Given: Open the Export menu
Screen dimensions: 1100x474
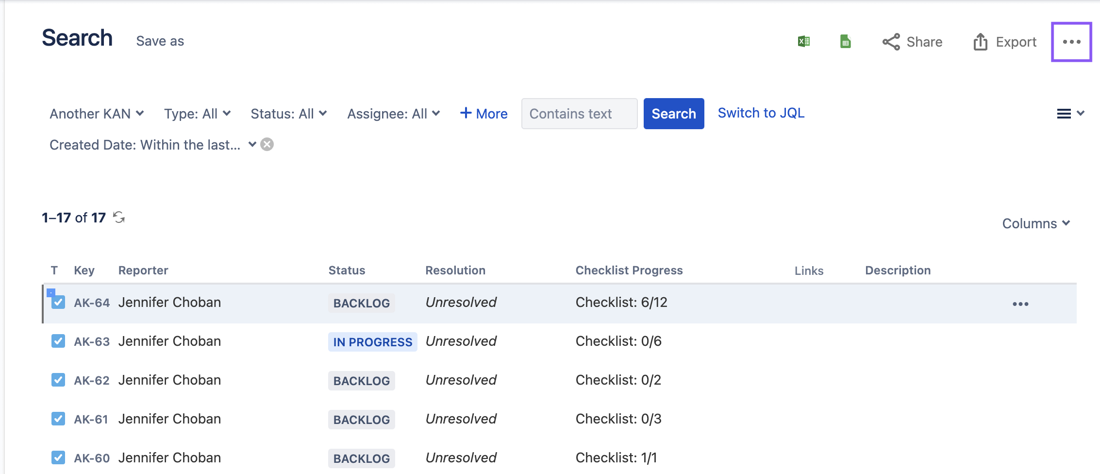Looking at the screenshot, I should coord(1005,42).
